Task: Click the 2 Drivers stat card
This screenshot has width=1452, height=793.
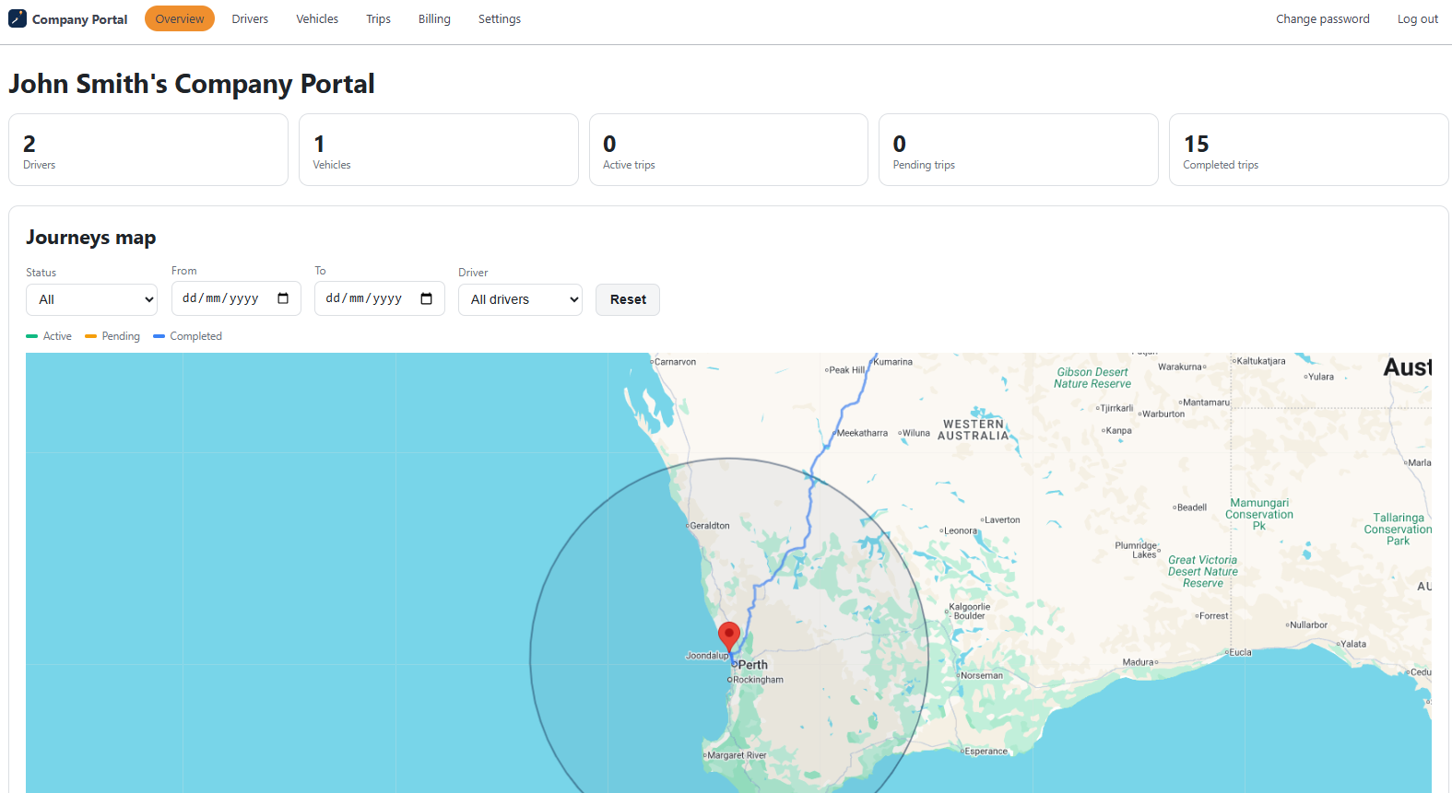Action: [x=148, y=149]
